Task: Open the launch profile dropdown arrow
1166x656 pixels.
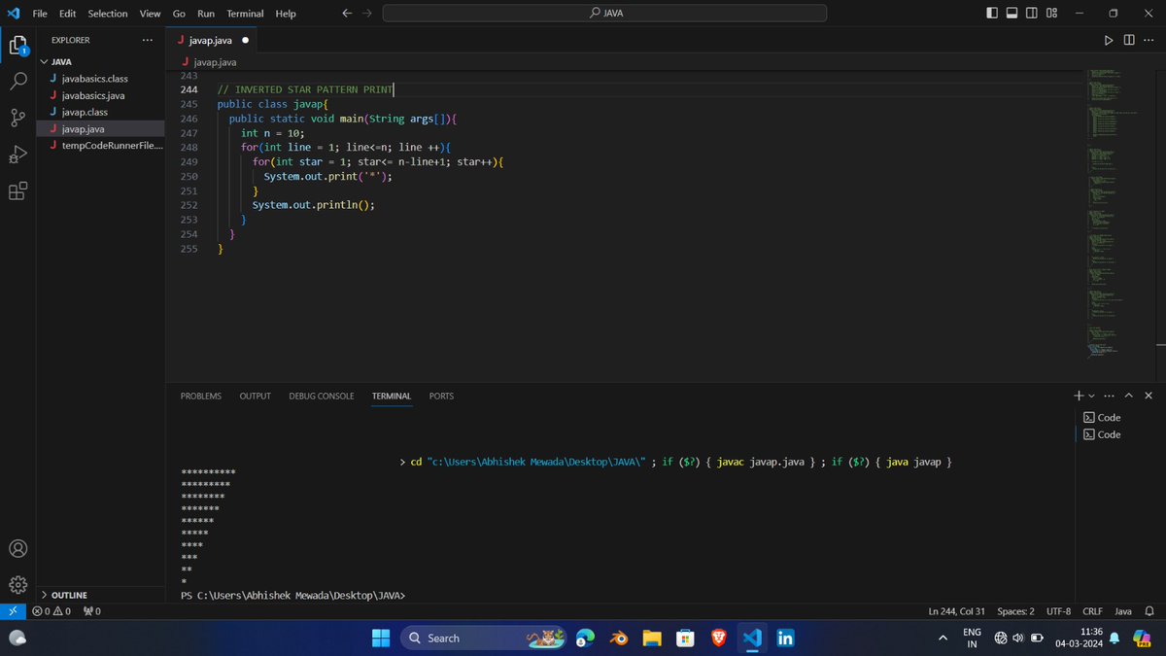Action: tap(1091, 396)
